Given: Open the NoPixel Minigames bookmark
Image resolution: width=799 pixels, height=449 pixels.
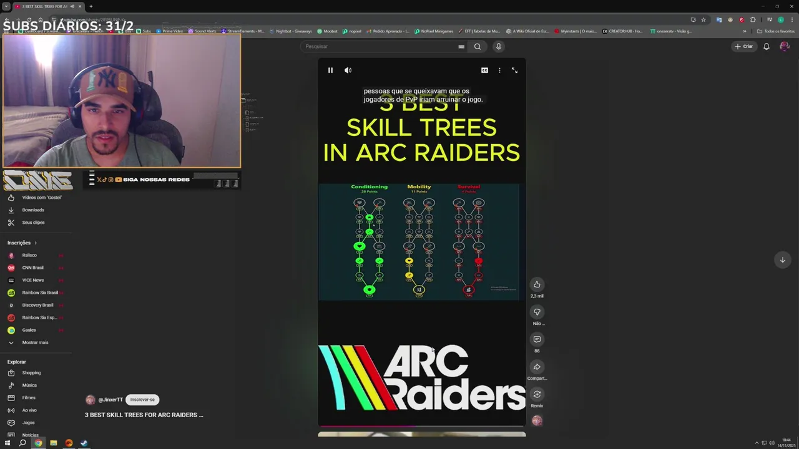Looking at the screenshot, I should tap(434, 31).
